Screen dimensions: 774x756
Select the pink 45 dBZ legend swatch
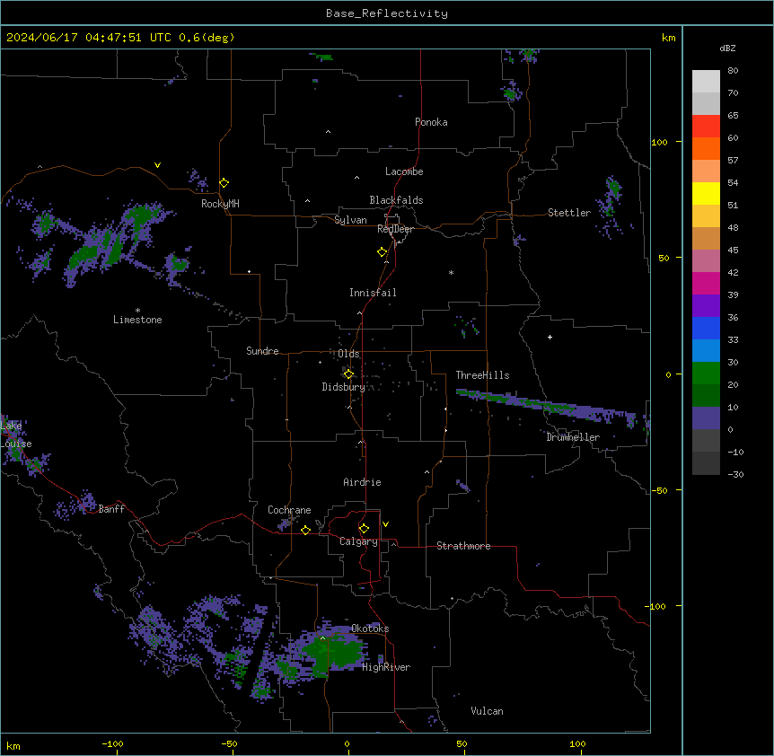point(706,261)
